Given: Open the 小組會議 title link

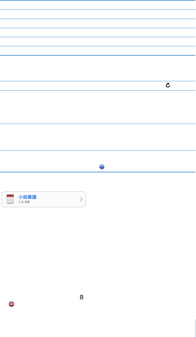Looking at the screenshot, I should click(x=27, y=197).
